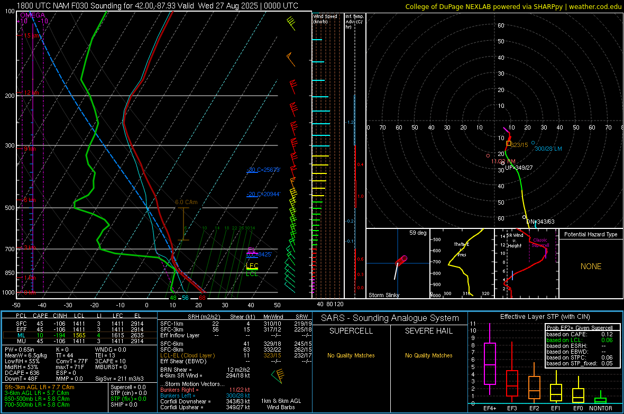
Task: Click the '300/28 LM' hodograph label
Action: 548,149
